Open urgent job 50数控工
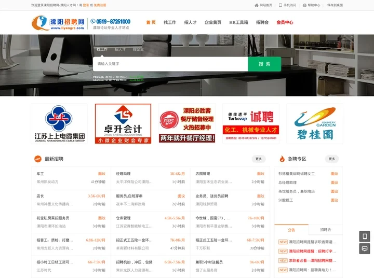 [x=286, y=200]
